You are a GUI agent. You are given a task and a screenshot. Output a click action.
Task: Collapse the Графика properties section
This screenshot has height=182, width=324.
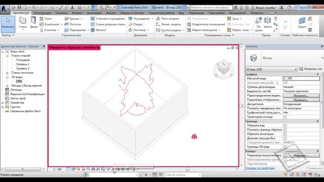(317, 74)
